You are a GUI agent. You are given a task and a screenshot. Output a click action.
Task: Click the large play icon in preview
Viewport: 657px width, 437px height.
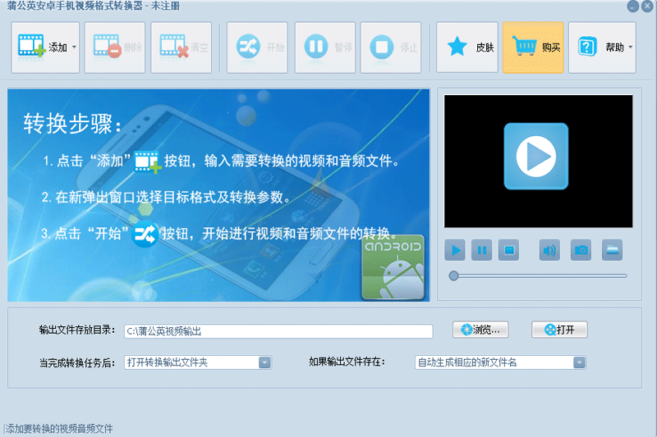536,157
